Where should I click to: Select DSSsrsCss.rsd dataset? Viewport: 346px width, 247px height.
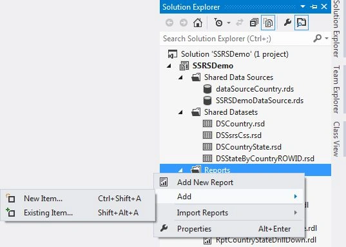(x=238, y=135)
